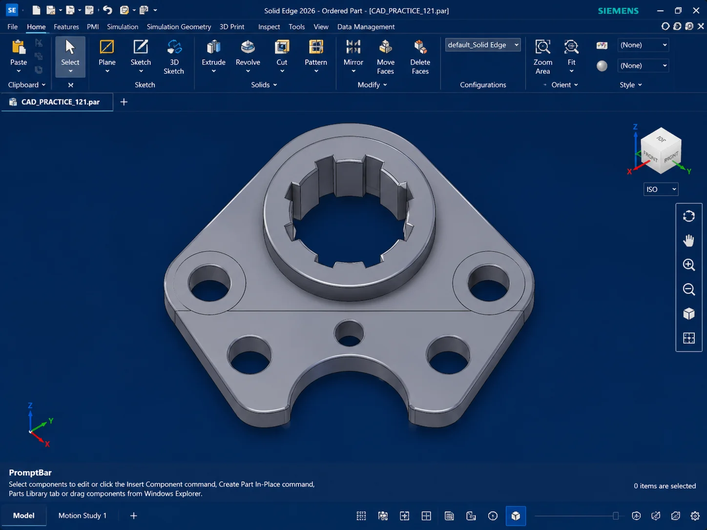Image resolution: width=707 pixels, height=530 pixels.
Task: Expand the Modify group arrow
Action: click(385, 85)
